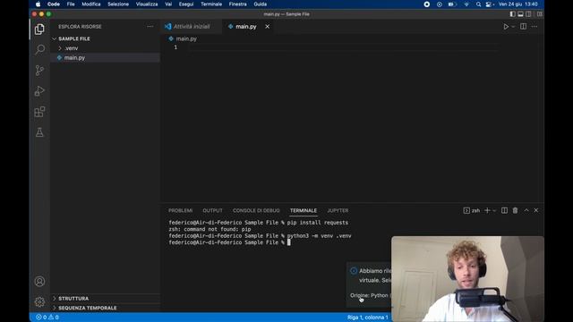Switch to the PROBLEMI panel tab
The image size is (573, 322).
tap(181, 211)
